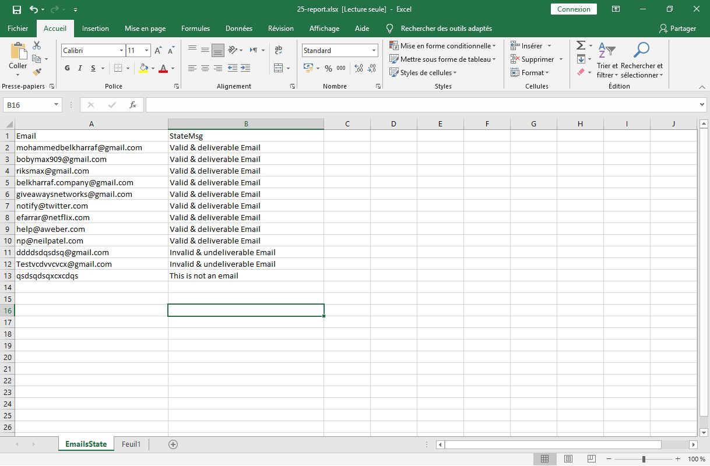Click the zoom slider handle in the status bar
Screen dimensions: 710x466
click(644, 459)
